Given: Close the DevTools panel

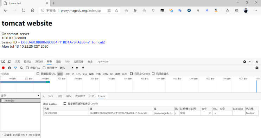Looking at the screenshot, I should point(257,62).
